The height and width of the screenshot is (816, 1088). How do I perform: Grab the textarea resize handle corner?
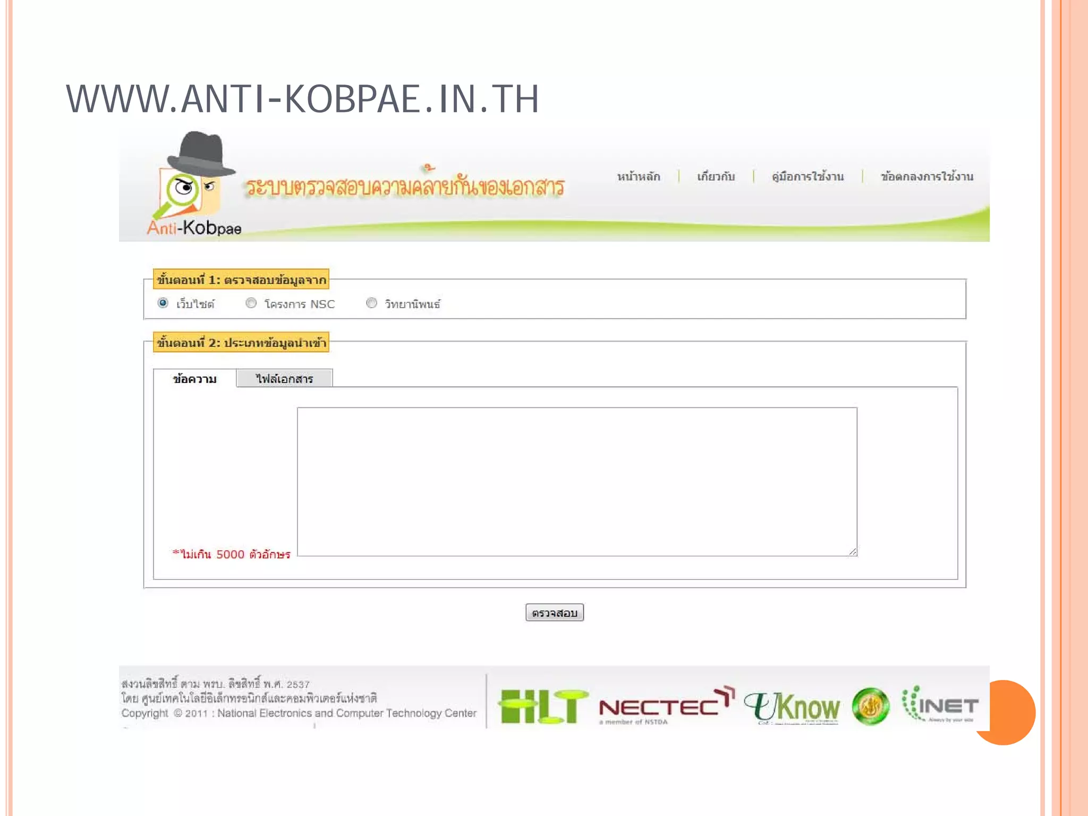(853, 551)
